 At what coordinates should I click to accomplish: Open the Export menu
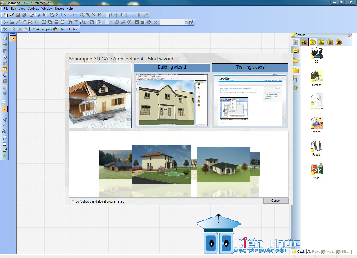59,9
